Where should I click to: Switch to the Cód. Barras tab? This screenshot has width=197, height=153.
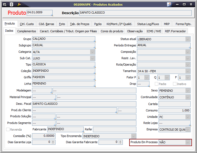[x=46, y=24]
